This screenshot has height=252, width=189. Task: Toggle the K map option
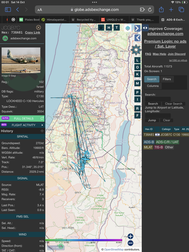point(137,74)
